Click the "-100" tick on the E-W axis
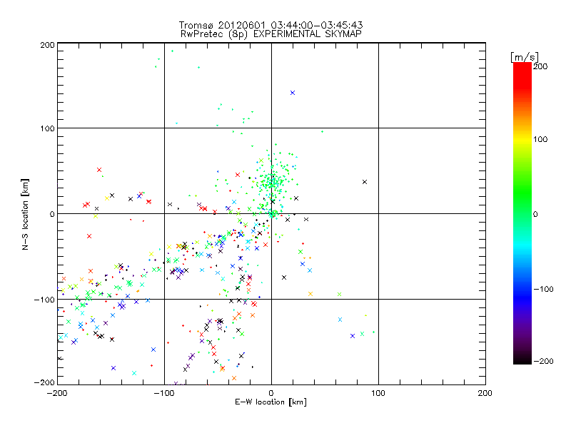The image size is (571, 428). point(164,393)
